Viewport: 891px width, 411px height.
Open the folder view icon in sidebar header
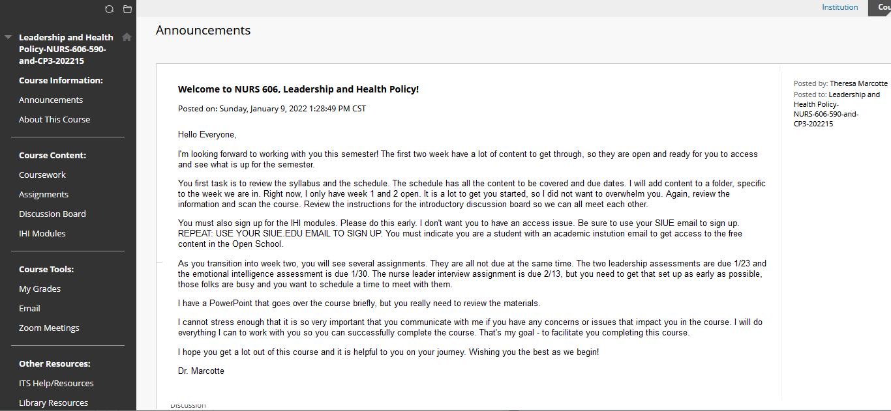127,9
